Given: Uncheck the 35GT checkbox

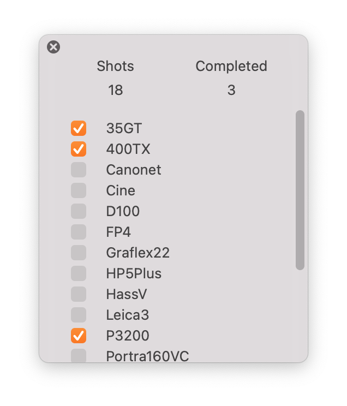Looking at the screenshot, I should point(79,128).
